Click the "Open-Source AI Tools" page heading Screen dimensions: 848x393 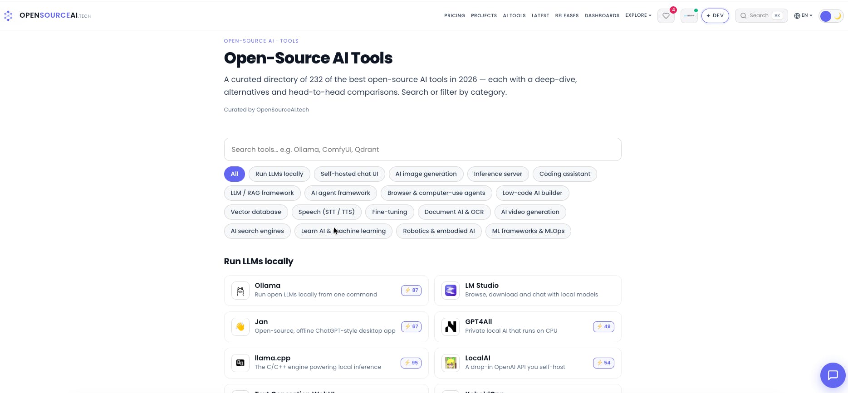pos(308,58)
